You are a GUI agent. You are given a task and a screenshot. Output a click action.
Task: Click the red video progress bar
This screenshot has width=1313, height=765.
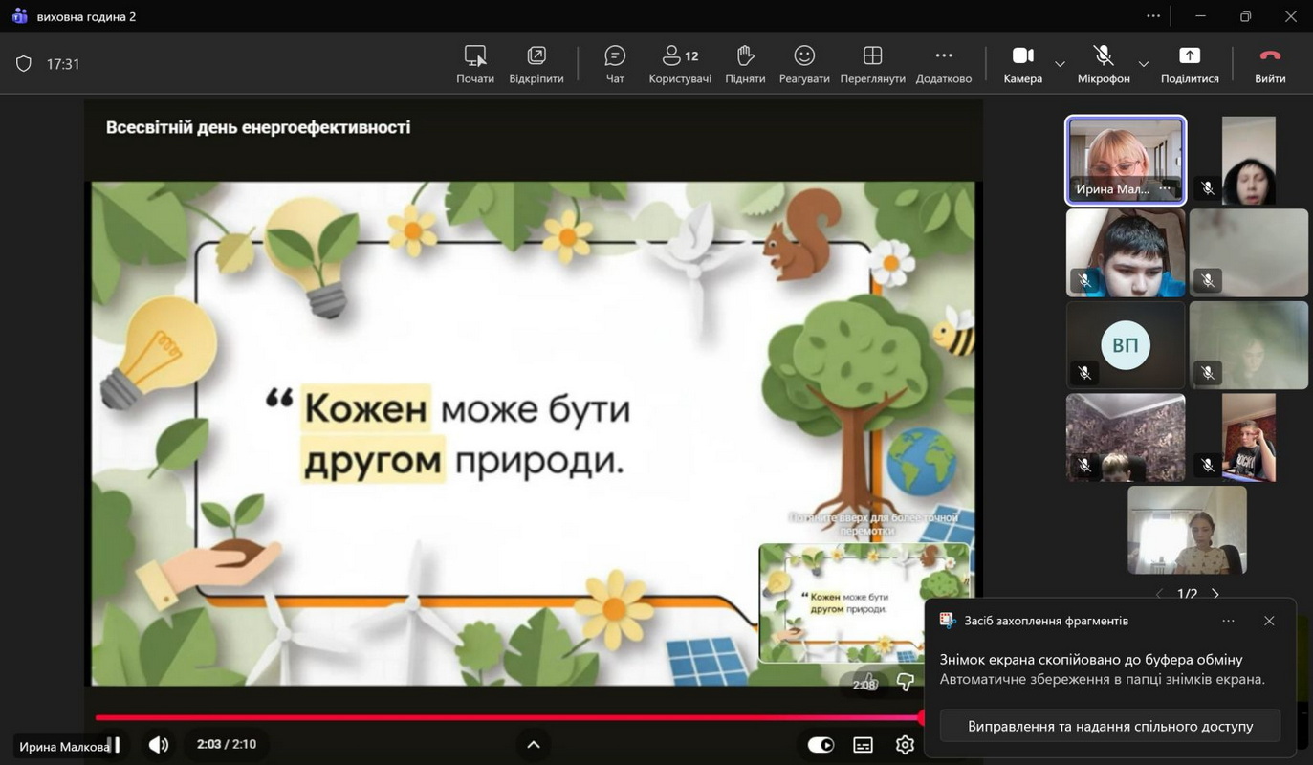507,717
